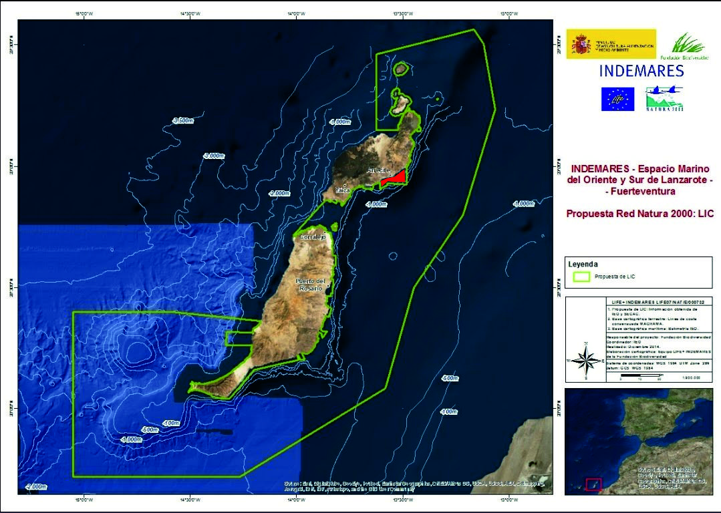721x513 pixels.
Task: Click the map source credits text on the map
Action: pyautogui.click(x=414, y=487)
